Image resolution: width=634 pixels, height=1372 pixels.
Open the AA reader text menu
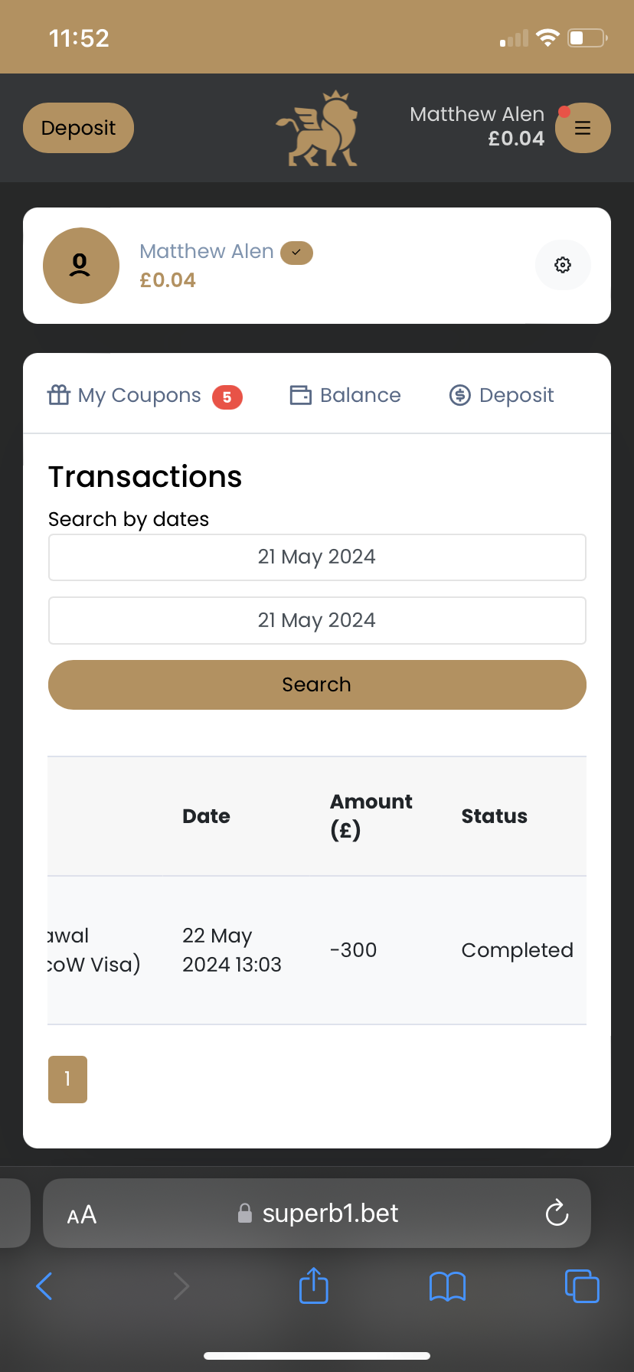pos(82,1214)
